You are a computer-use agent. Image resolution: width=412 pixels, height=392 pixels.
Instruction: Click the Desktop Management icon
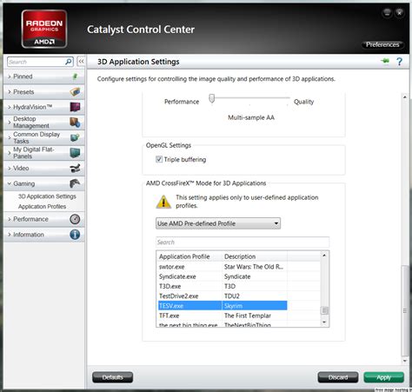pos(75,123)
